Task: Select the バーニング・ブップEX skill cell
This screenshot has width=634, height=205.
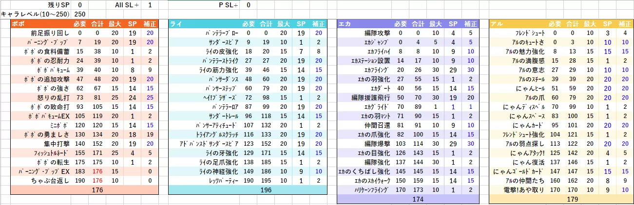Action: [x=41, y=171]
